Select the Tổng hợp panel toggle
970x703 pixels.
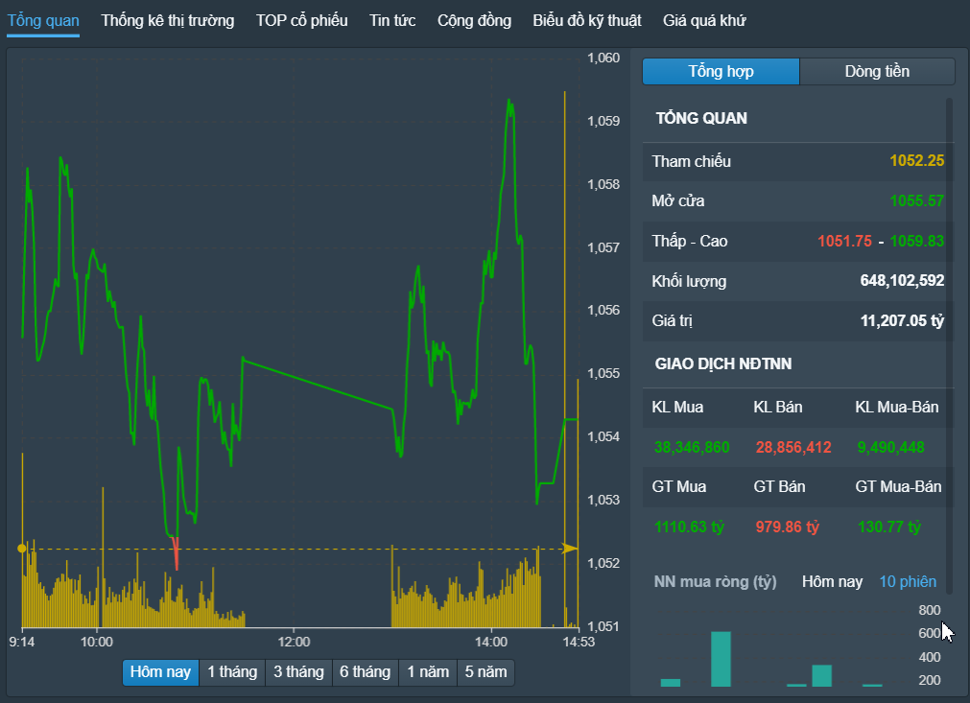coord(722,71)
